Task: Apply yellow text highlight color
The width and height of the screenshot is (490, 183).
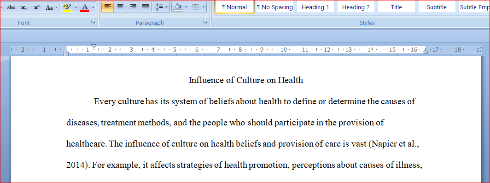Action: click(67, 7)
